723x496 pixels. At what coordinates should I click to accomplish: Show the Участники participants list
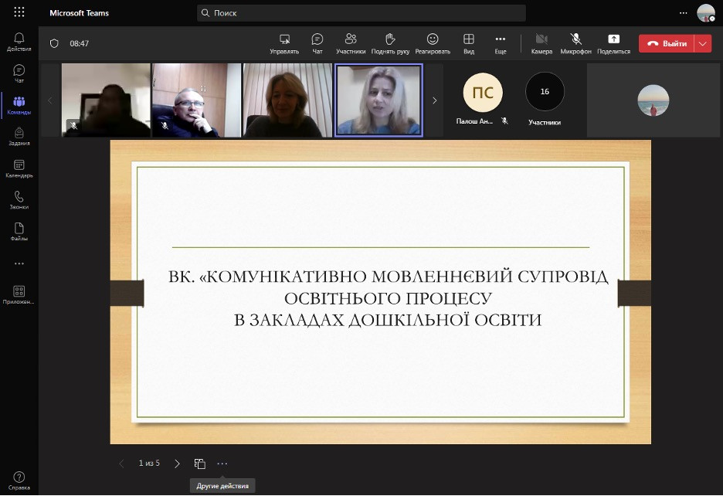tap(351, 43)
